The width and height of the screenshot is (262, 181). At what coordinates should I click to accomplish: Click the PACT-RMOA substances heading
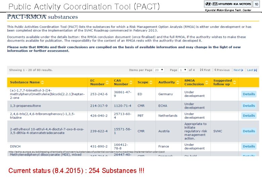[42, 17]
